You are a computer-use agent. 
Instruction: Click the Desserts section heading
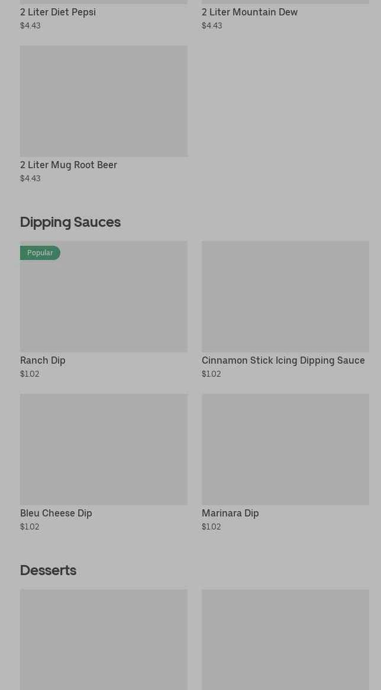(48, 570)
